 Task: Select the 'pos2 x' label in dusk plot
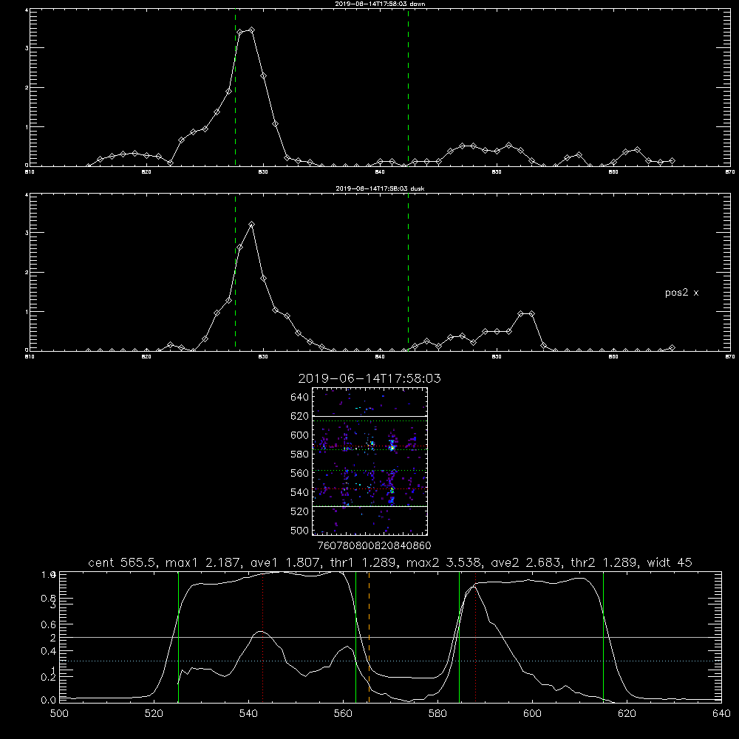(681, 293)
